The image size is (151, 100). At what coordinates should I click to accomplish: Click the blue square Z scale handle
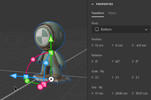point(26,77)
